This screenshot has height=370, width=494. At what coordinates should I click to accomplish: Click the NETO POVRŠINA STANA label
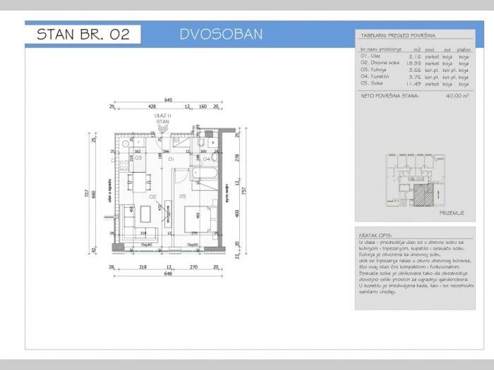390,95
